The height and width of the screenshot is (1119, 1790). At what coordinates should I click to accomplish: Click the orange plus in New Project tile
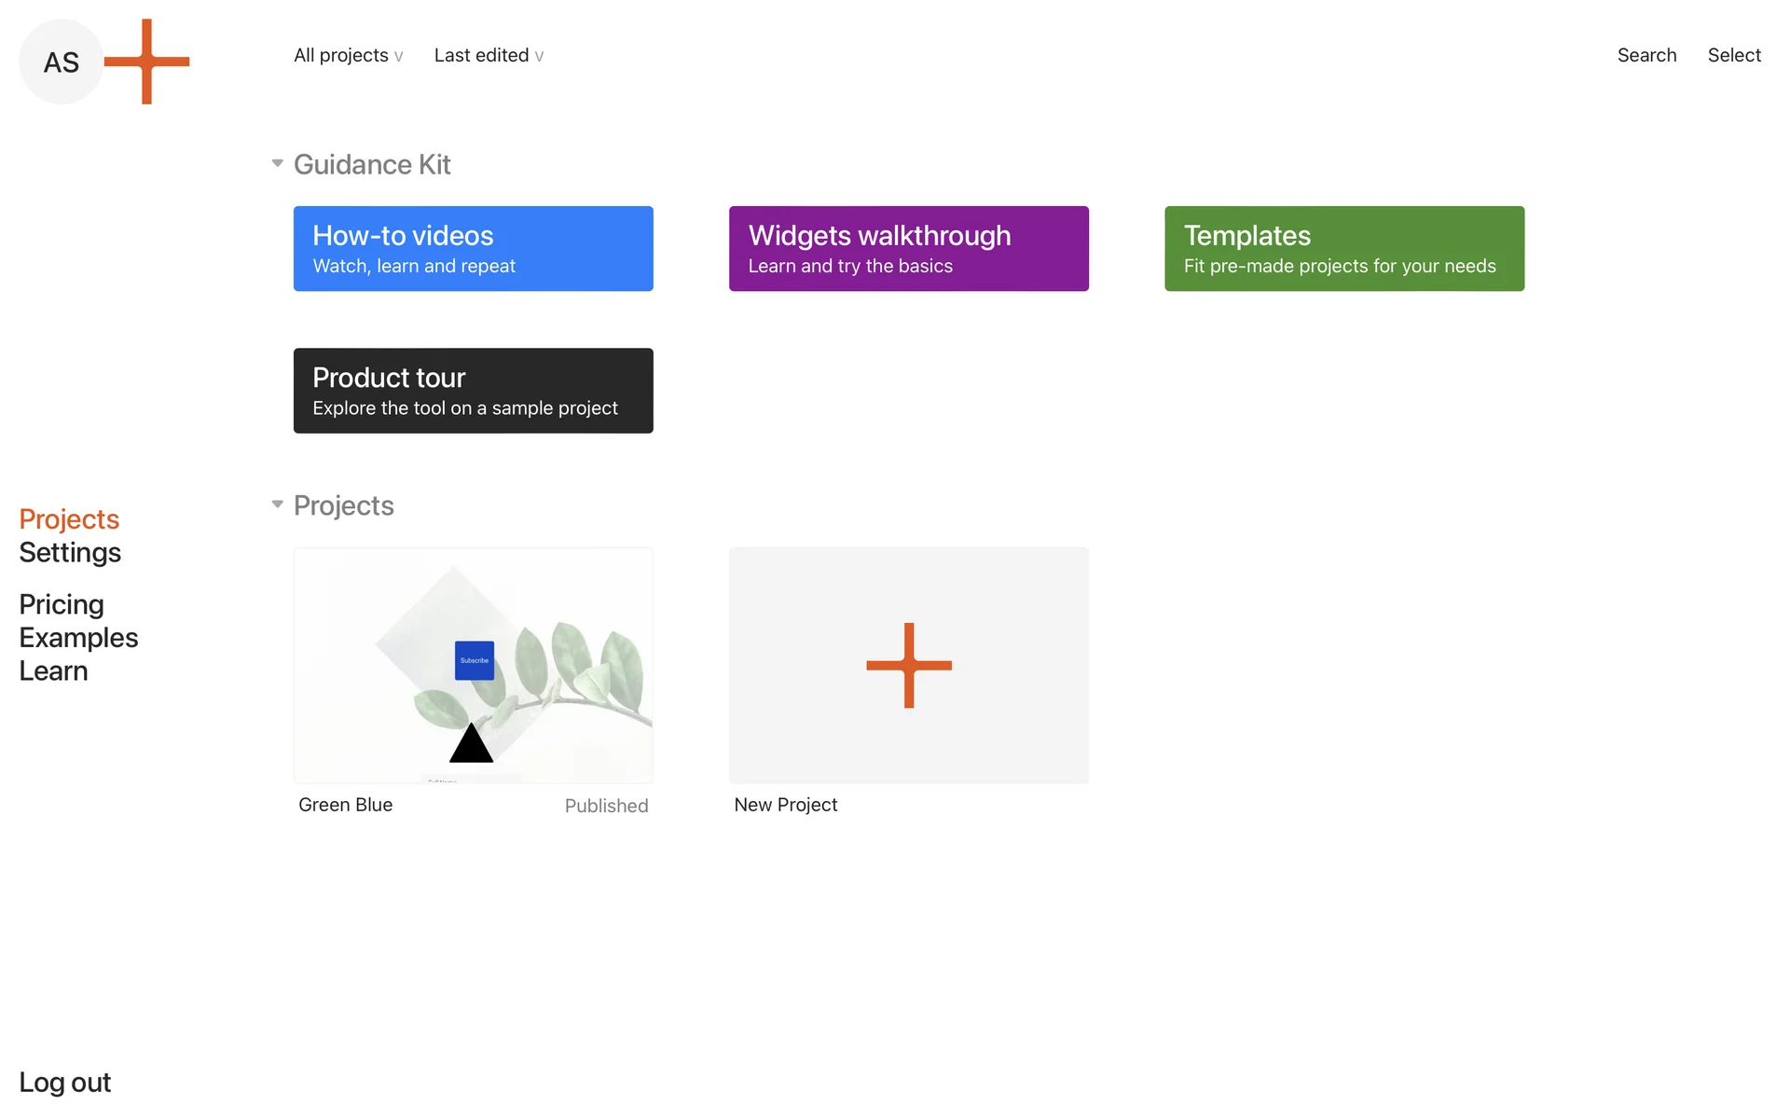[x=908, y=665]
